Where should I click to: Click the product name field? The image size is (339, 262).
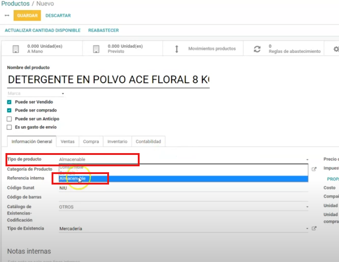[108, 80]
